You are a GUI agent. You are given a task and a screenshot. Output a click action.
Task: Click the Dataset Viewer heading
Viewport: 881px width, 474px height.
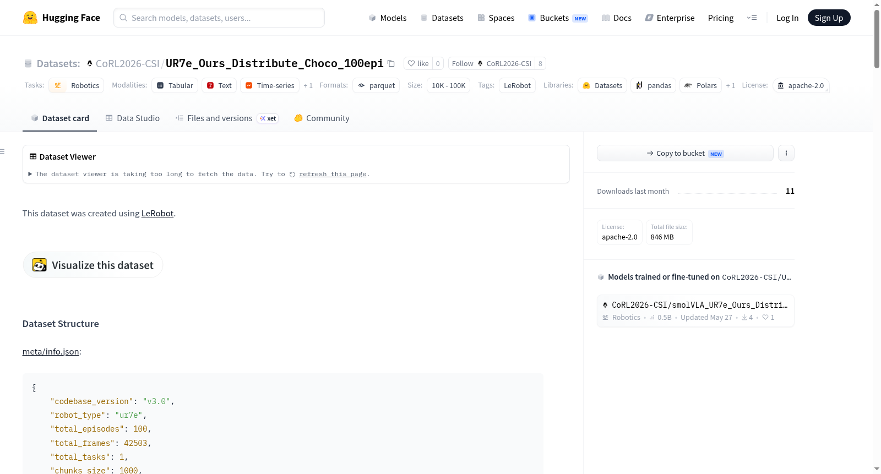(x=62, y=157)
